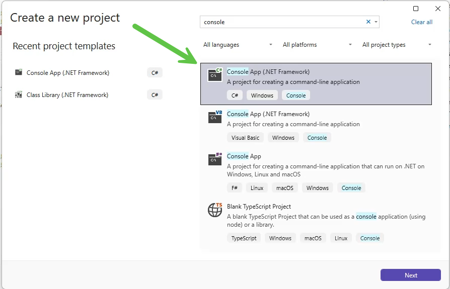450x289 pixels.
Task: Open the All project types dropdown
Action: 397,45
